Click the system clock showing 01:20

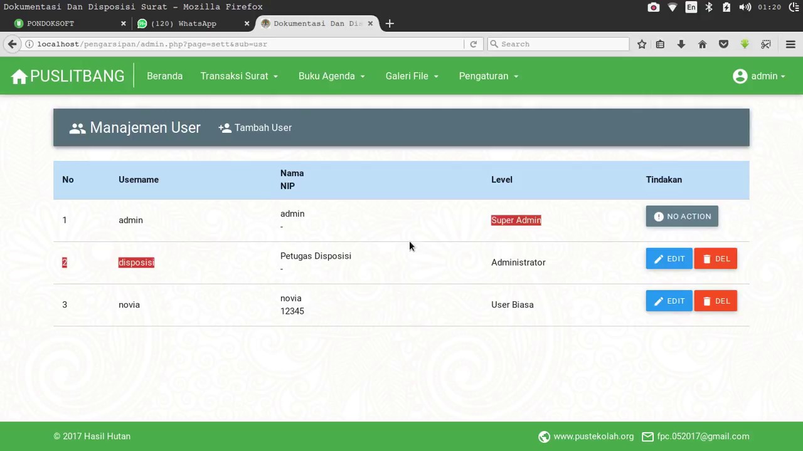pyautogui.click(x=769, y=7)
